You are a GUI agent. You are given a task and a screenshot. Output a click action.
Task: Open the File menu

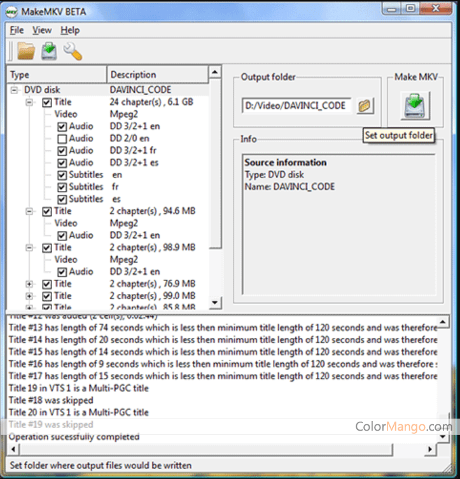17,30
